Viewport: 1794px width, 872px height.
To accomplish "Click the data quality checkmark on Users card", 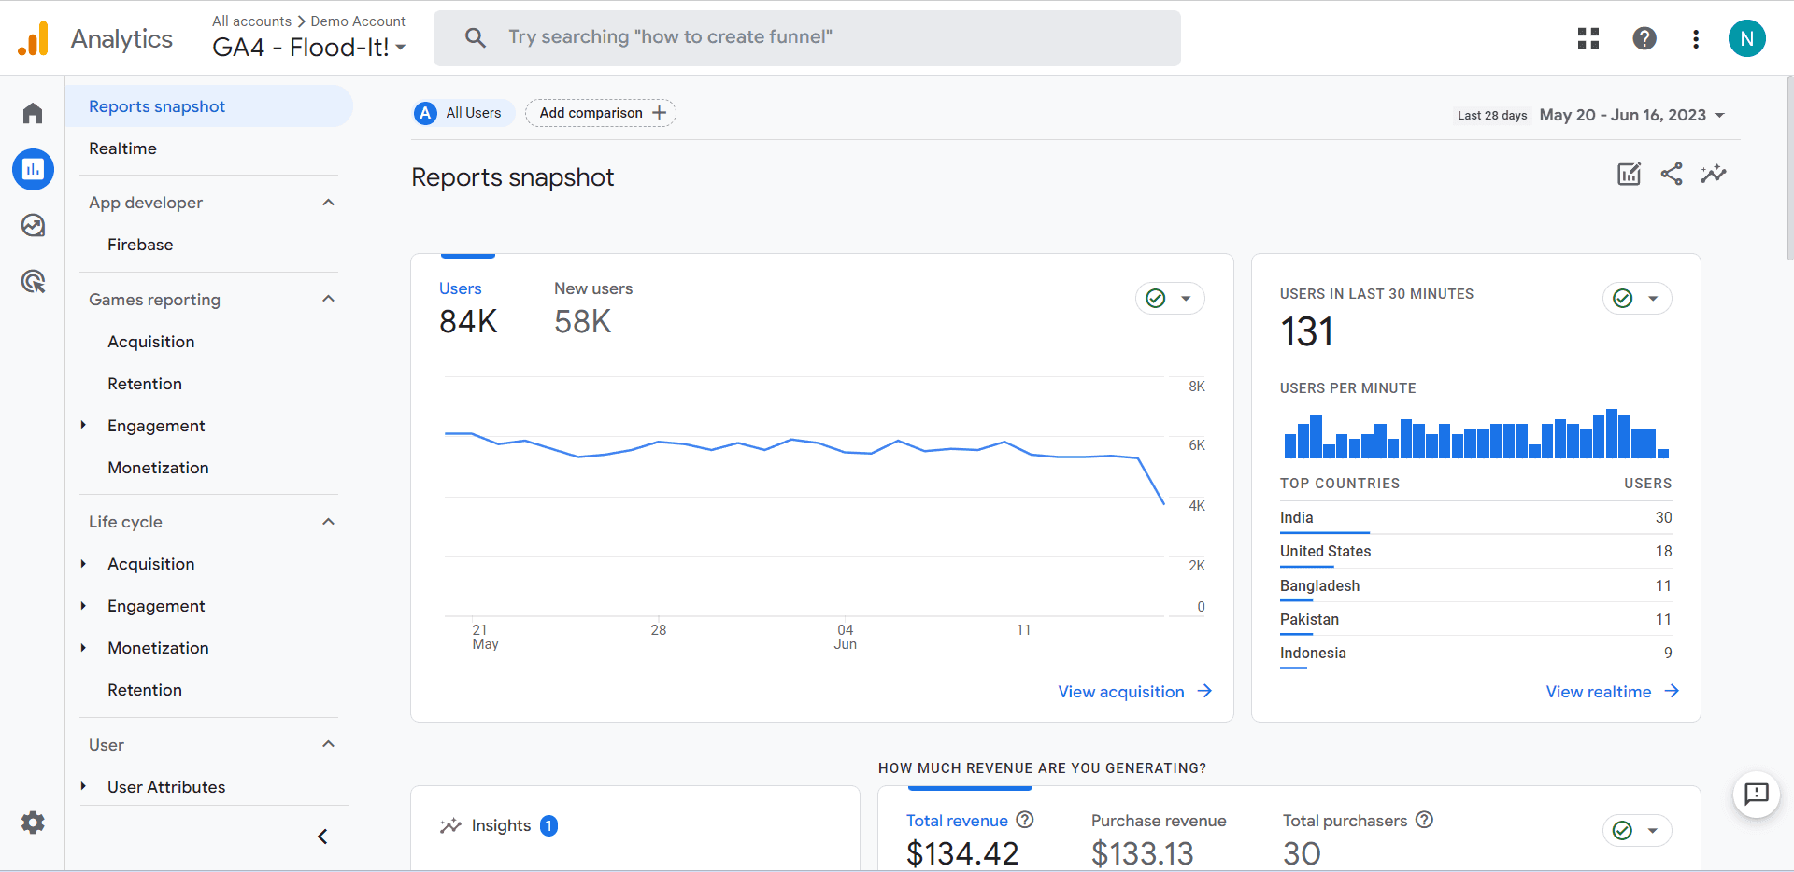I will tap(1156, 298).
